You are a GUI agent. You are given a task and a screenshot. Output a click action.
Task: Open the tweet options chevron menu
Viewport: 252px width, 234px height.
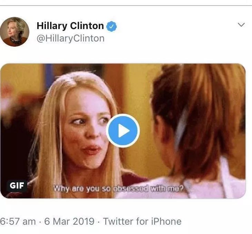tap(241, 25)
